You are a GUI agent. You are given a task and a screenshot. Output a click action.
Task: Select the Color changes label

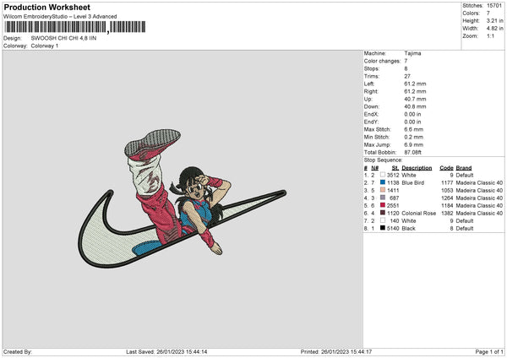[382, 61]
